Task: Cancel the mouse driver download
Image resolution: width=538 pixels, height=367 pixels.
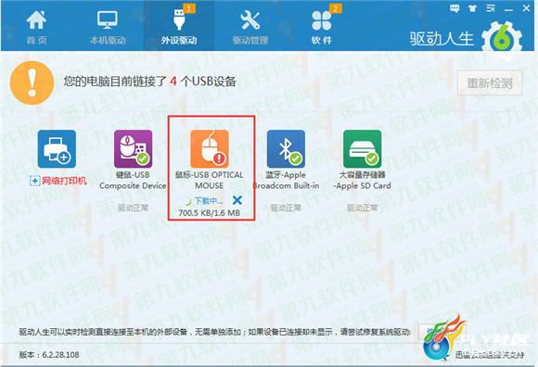Action: 237,200
